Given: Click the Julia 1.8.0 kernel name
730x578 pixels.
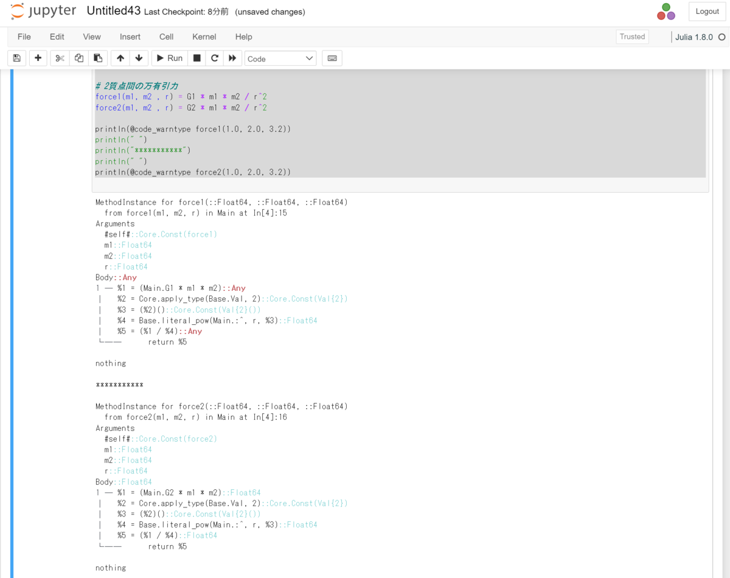Looking at the screenshot, I should coord(694,37).
